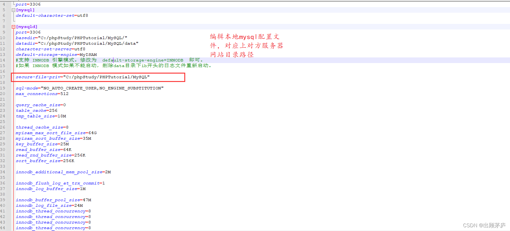This screenshot has width=510, height=231.
Task: Click the secure-file-priv setting line
Action: [x=83, y=77]
